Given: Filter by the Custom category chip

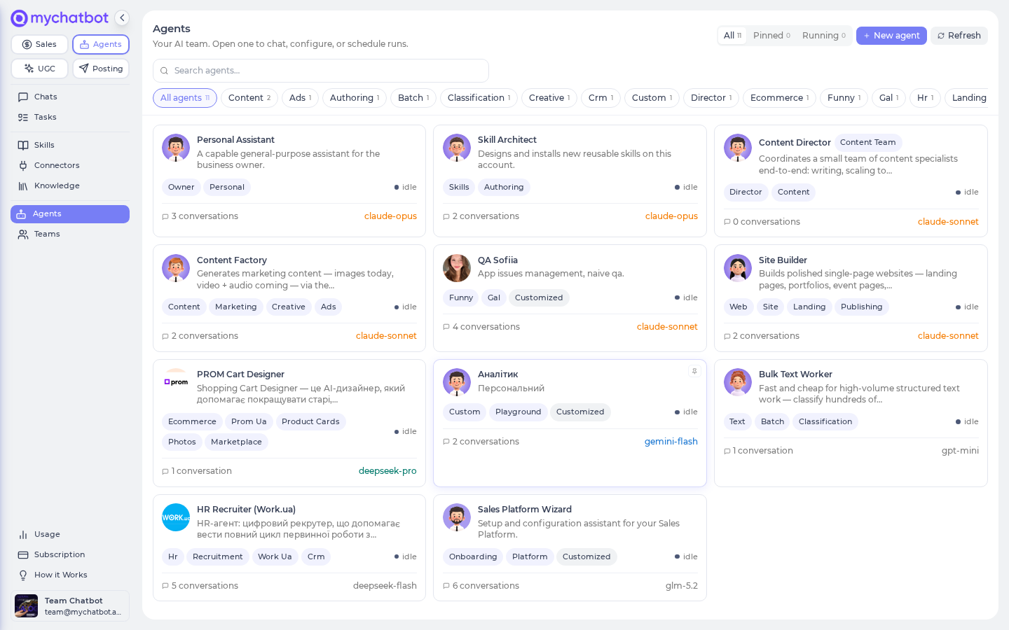Looking at the screenshot, I should pyautogui.click(x=652, y=98).
